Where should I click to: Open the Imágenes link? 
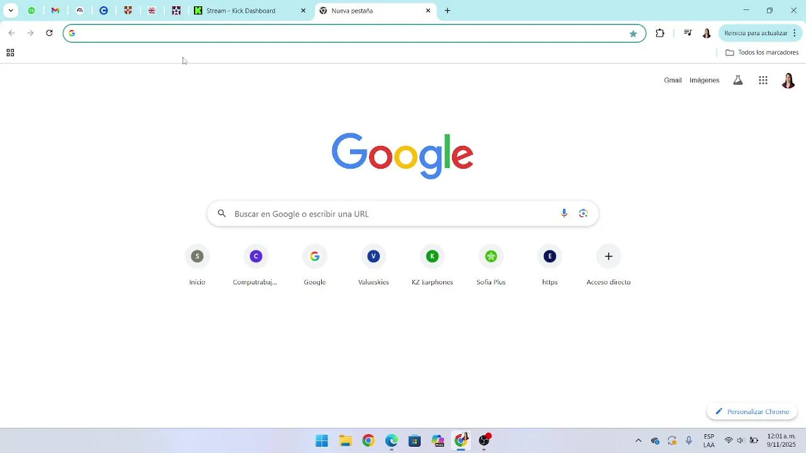tap(704, 81)
